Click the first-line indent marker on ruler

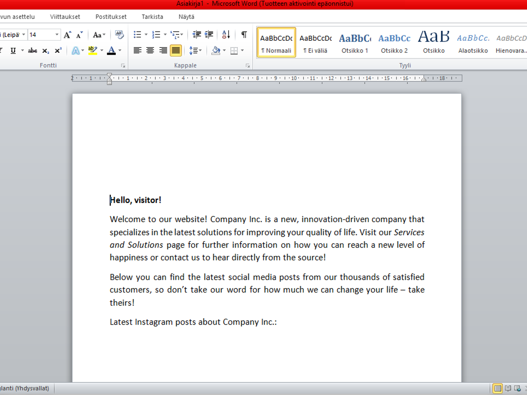click(110, 76)
